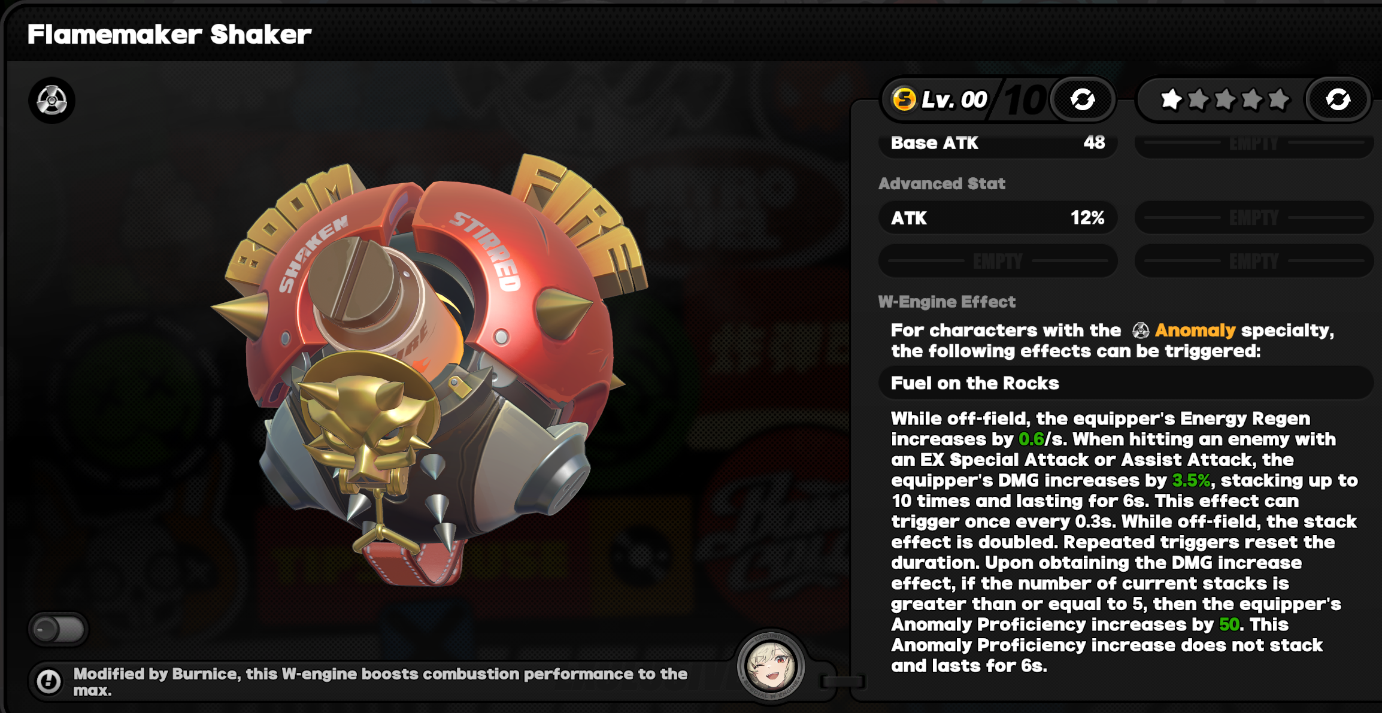Select the third star in the star rating
Image resolution: width=1382 pixels, height=713 pixels.
point(1225,99)
